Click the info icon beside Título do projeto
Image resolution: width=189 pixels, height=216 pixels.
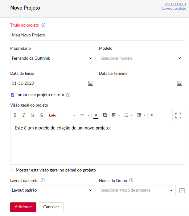click(43, 25)
